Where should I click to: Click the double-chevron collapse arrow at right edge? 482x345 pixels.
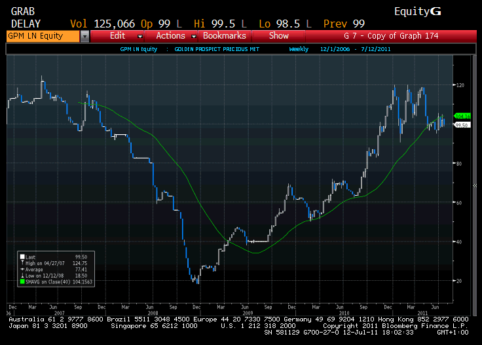(x=475, y=186)
